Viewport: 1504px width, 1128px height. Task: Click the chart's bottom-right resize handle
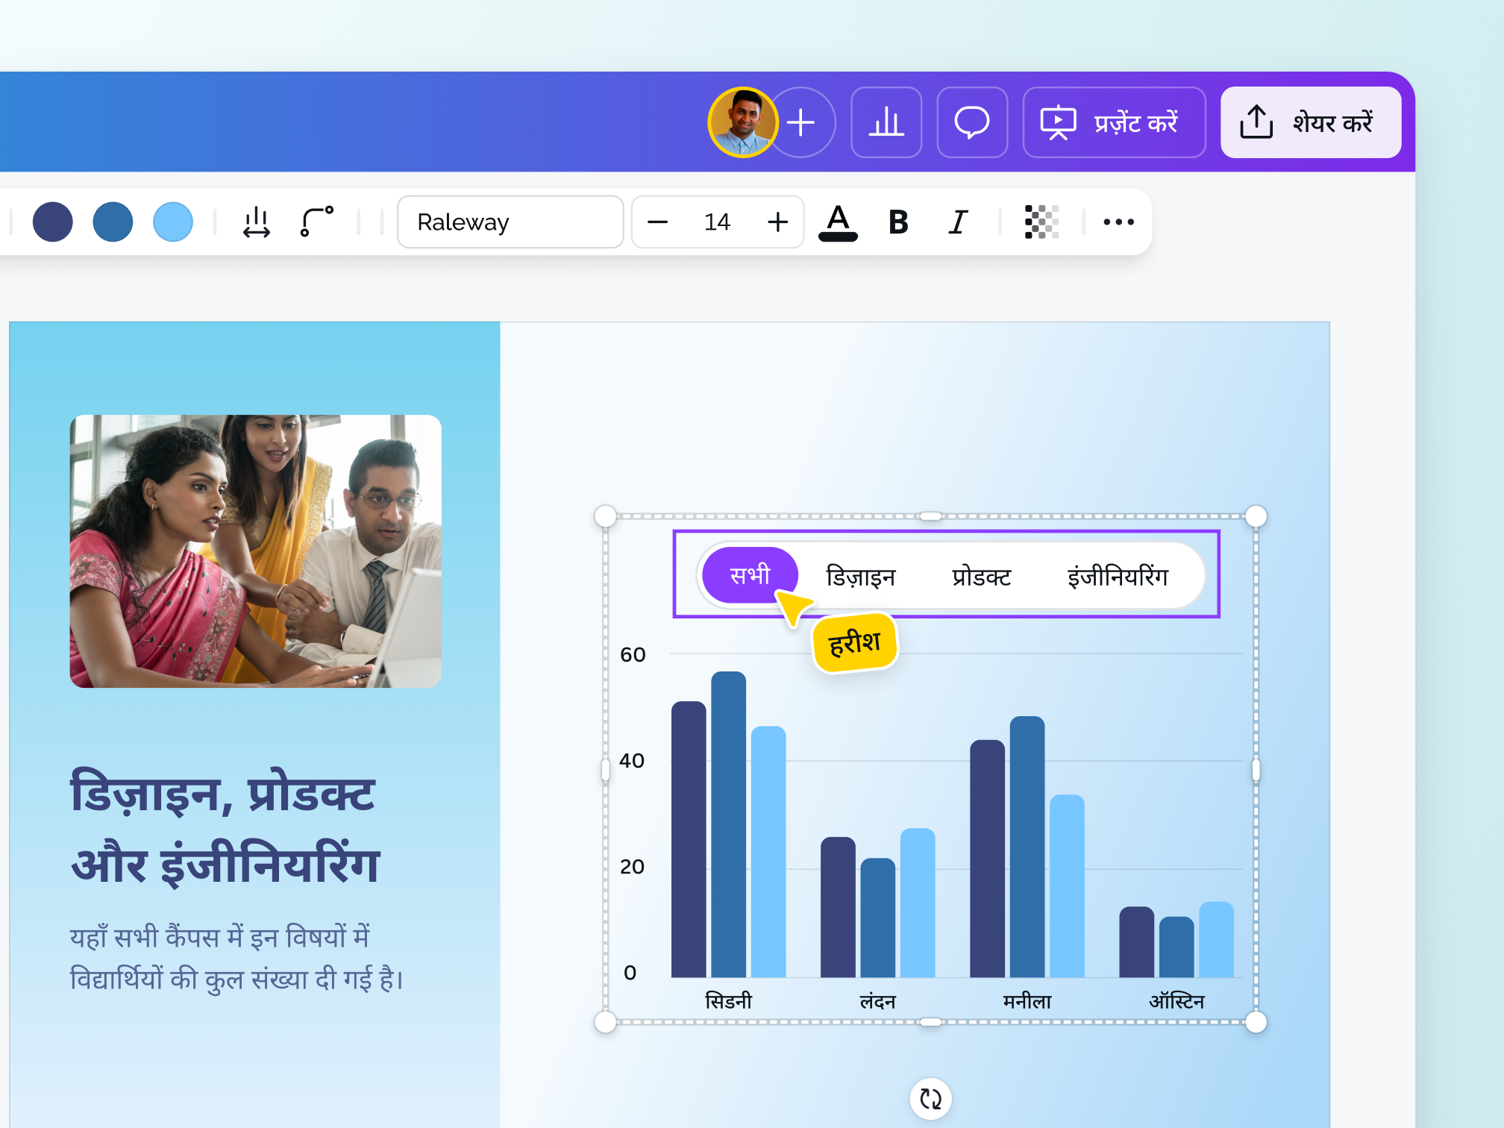point(1256,1021)
